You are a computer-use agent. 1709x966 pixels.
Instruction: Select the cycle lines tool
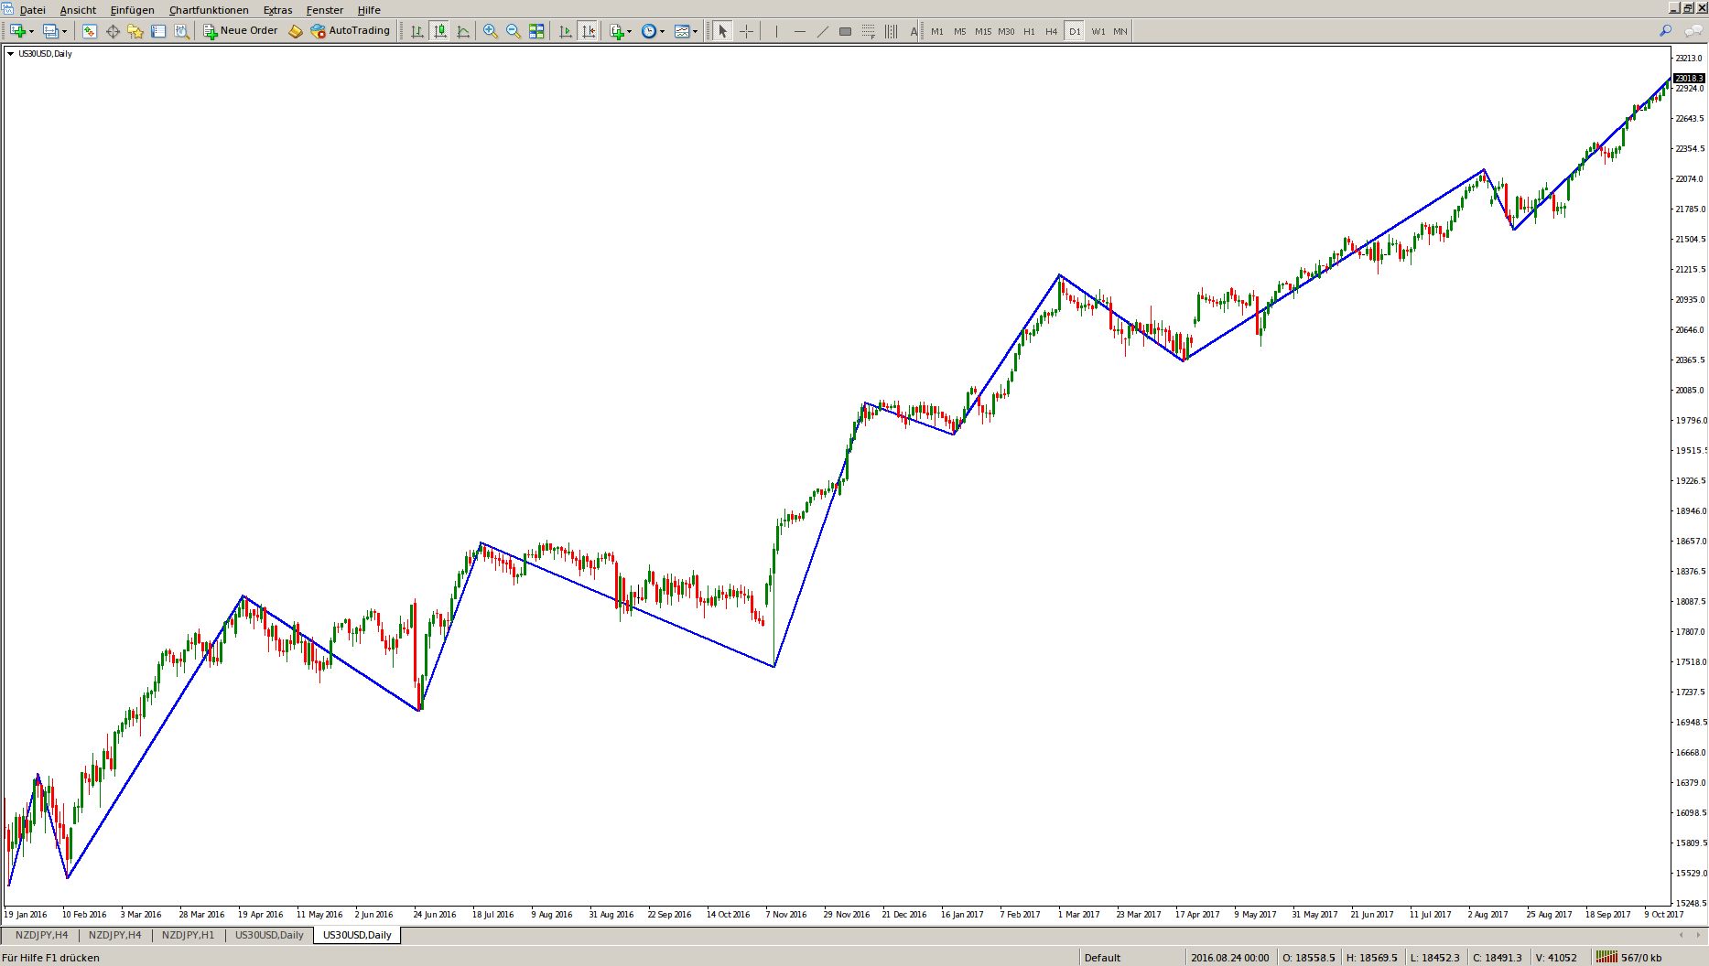click(x=891, y=31)
